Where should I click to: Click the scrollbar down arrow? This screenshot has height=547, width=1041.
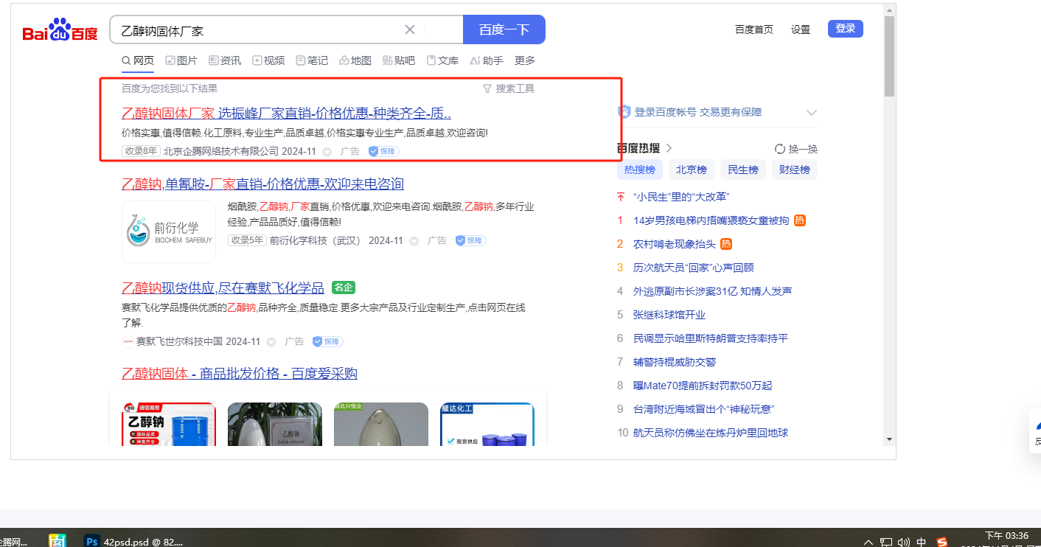[889, 439]
